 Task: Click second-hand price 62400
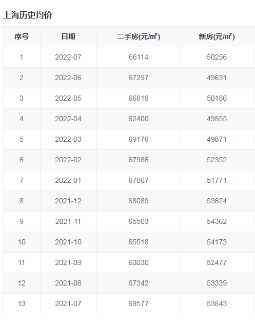[139, 119]
